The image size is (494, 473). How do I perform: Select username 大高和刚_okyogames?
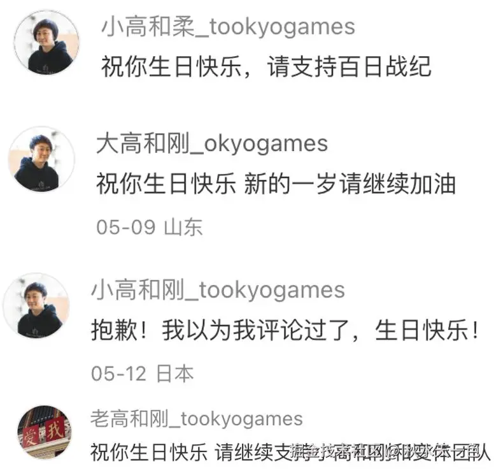[x=212, y=143]
